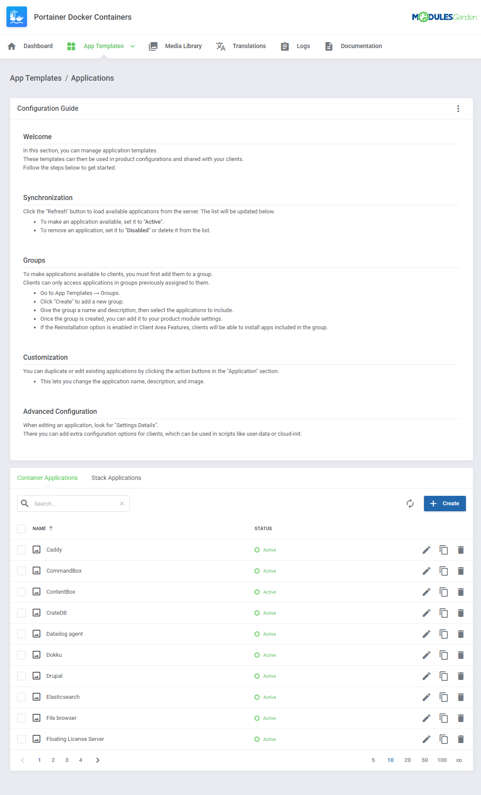The height and width of the screenshot is (795, 481).
Task: Edit the CommandBox application
Action: [x=427, y=571]
